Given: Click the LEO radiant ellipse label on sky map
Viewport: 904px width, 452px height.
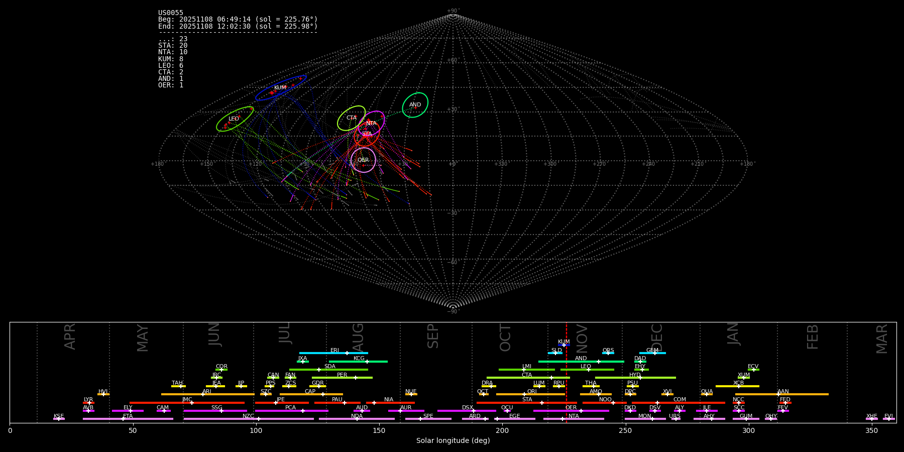Looking at the screenshot, I should click(234, 119).
